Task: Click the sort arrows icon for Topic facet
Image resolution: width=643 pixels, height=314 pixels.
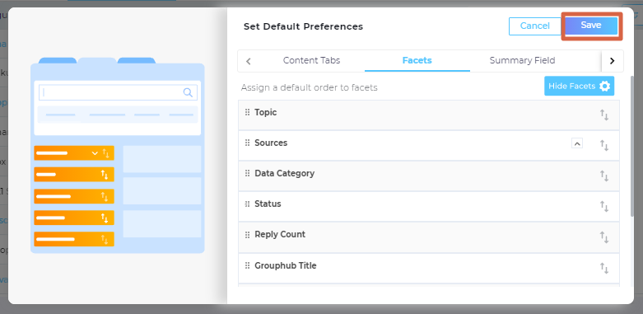Action: click(604, 115)
